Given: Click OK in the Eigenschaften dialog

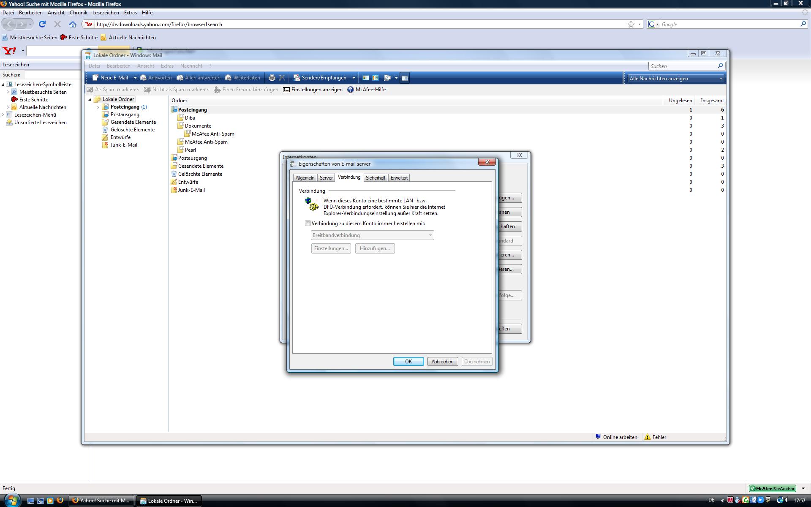Looking at the screenshot, I should [408, 362].
